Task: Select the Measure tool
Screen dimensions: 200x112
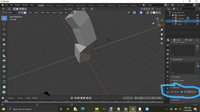Action: pos(4,56)
